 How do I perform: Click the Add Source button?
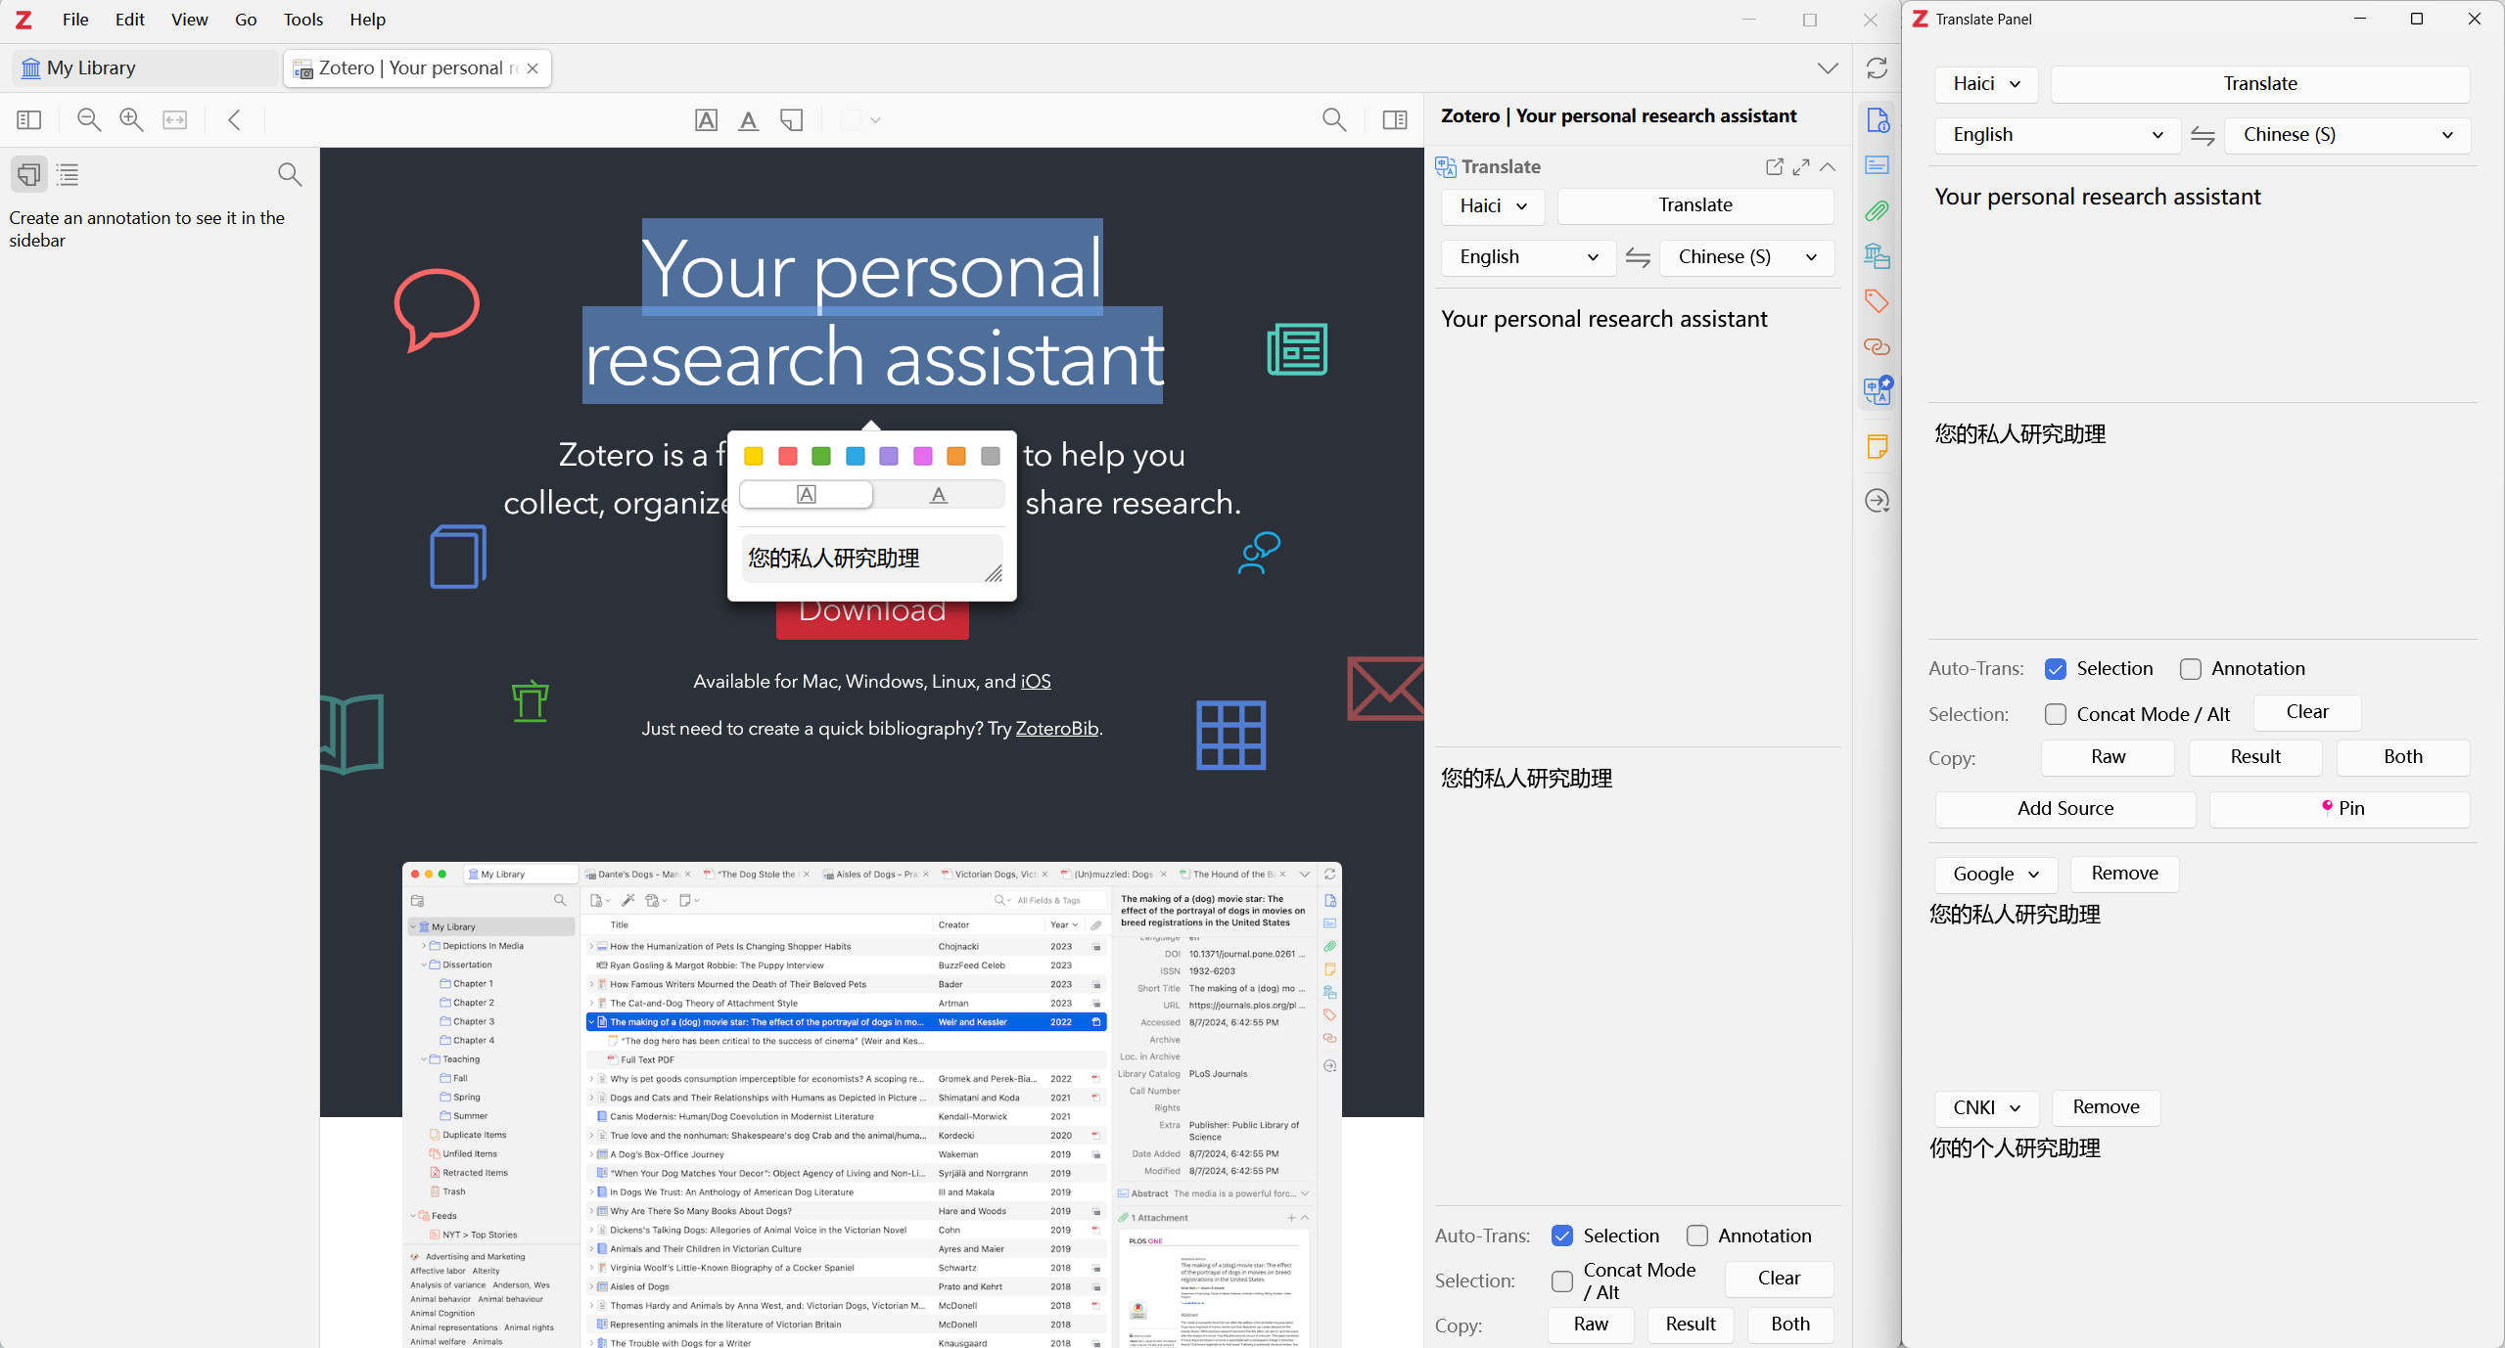click(x=2064, y=809)
